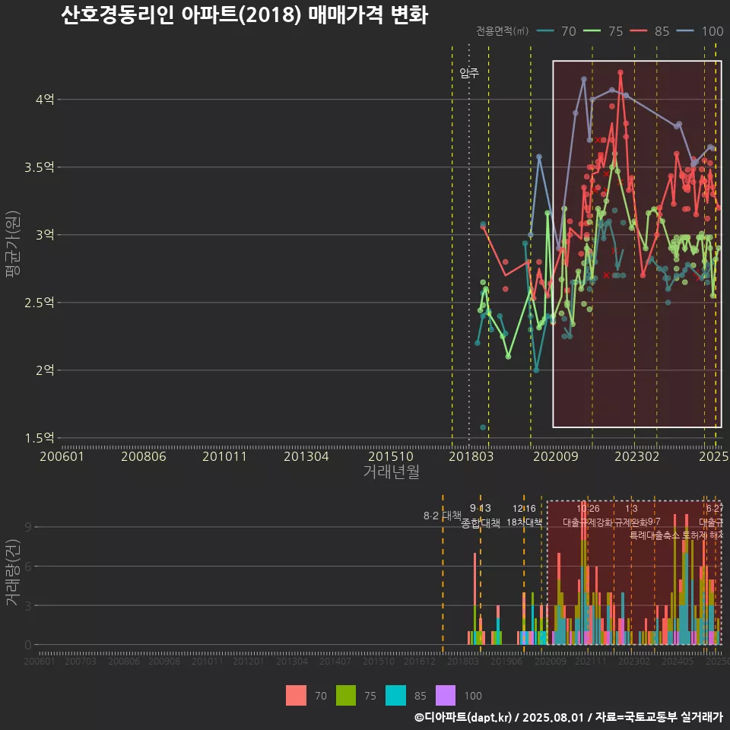Click the 4억 price axis label
Screen dimensions: 730x730
[x=45, y=99]
